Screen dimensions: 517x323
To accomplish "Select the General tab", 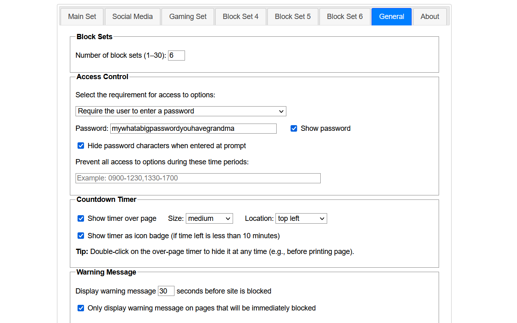I will tap(391, 17).
